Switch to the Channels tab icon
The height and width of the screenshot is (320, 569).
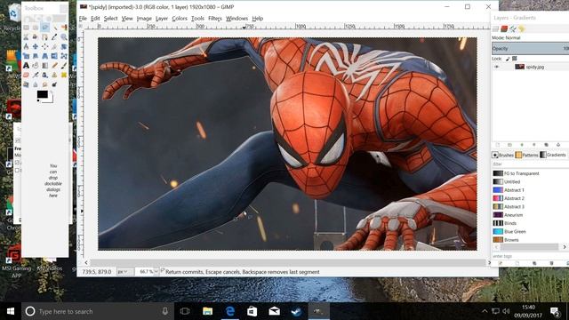(x=504, y=28)
